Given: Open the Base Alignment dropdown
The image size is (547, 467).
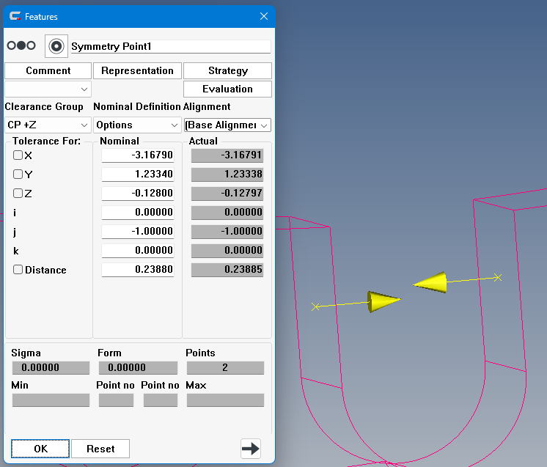Looking at the screenshot, I should click(x=227, y=125).
